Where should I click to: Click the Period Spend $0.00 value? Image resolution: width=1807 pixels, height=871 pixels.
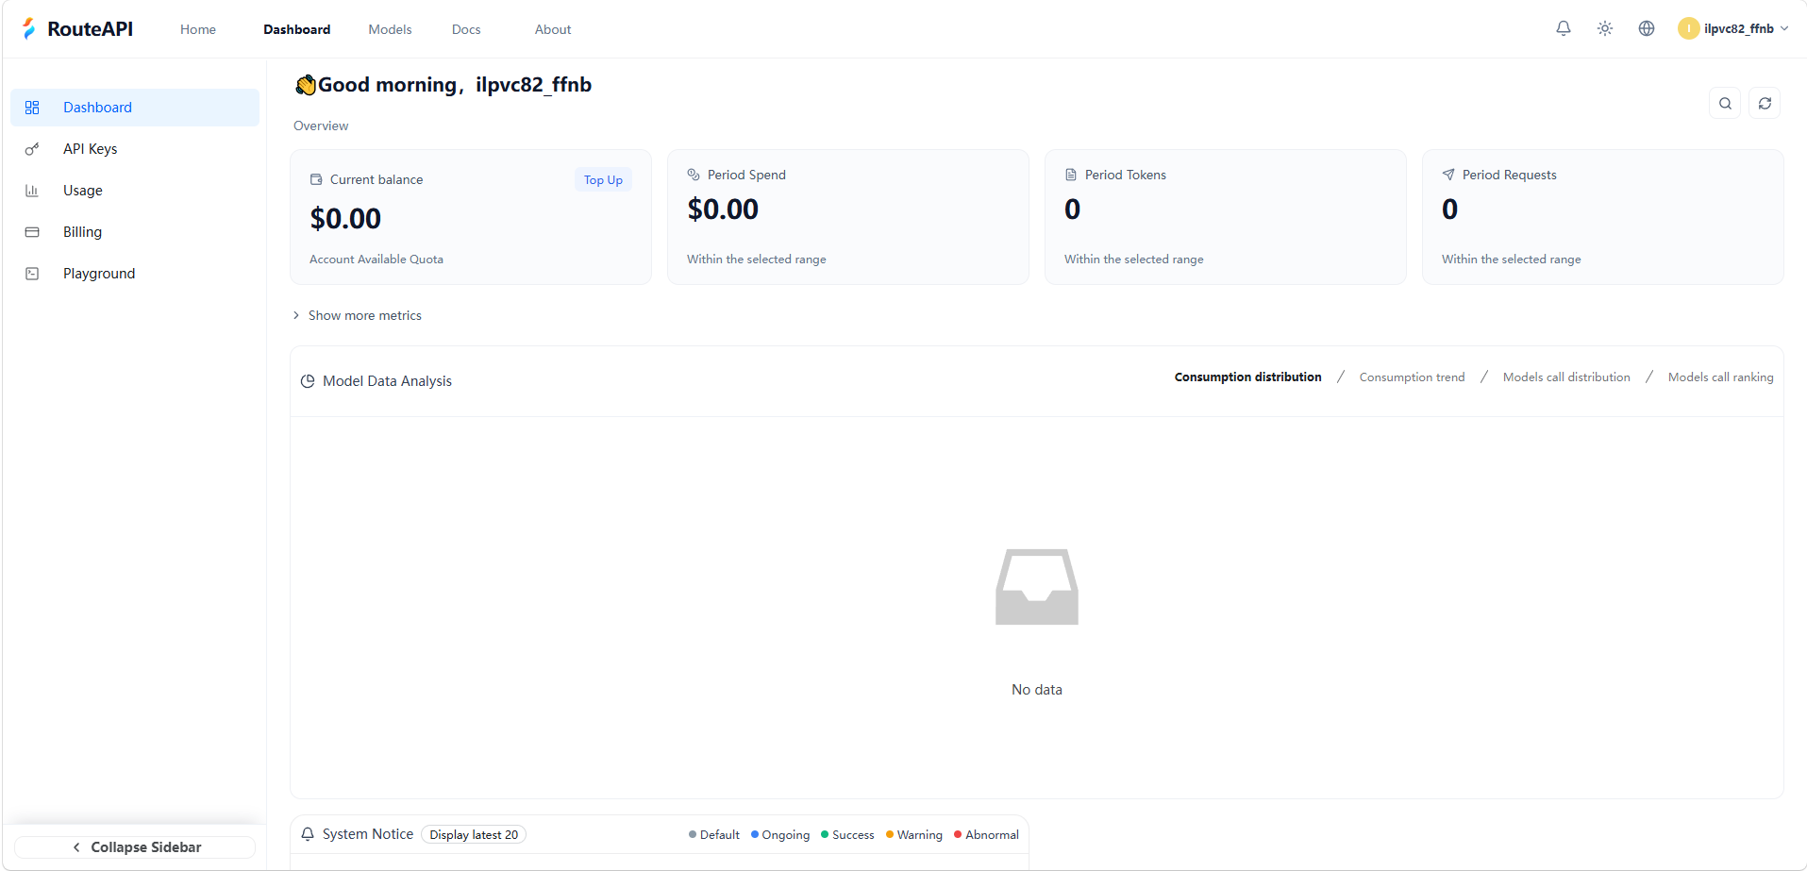[x=723, y=209]
